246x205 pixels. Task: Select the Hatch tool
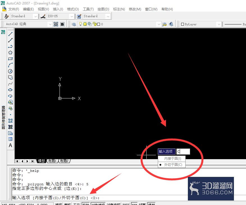point(10,121)
